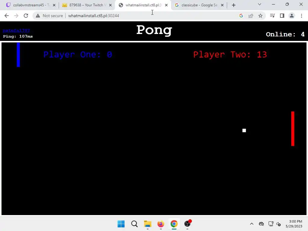This screenshot has height=231, width=308.
Task: Open the Not secure site info warning
Action: (49, 16)
